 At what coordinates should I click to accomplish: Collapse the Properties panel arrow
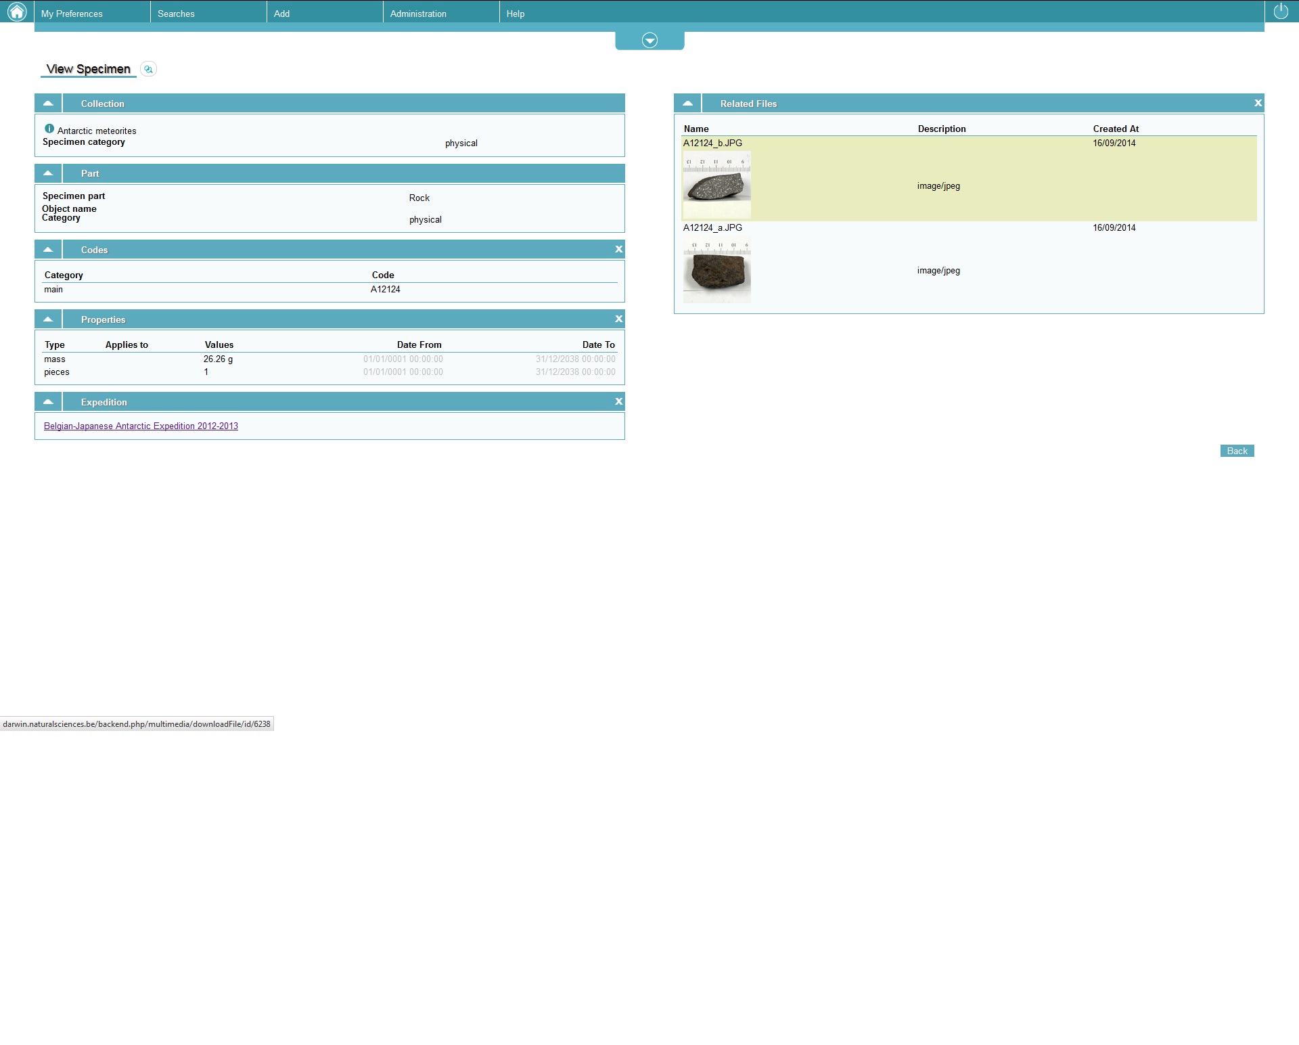pos(48,319)
